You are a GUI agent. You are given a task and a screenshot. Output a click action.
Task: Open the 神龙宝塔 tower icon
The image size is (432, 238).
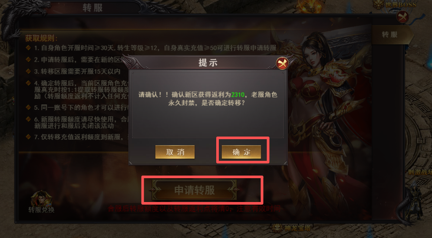tap(291, 228)
